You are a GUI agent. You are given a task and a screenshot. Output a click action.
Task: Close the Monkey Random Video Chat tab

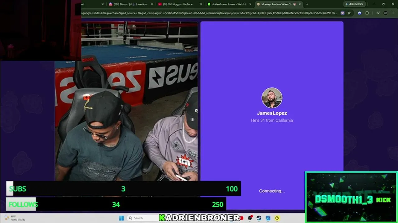point(300,4)
